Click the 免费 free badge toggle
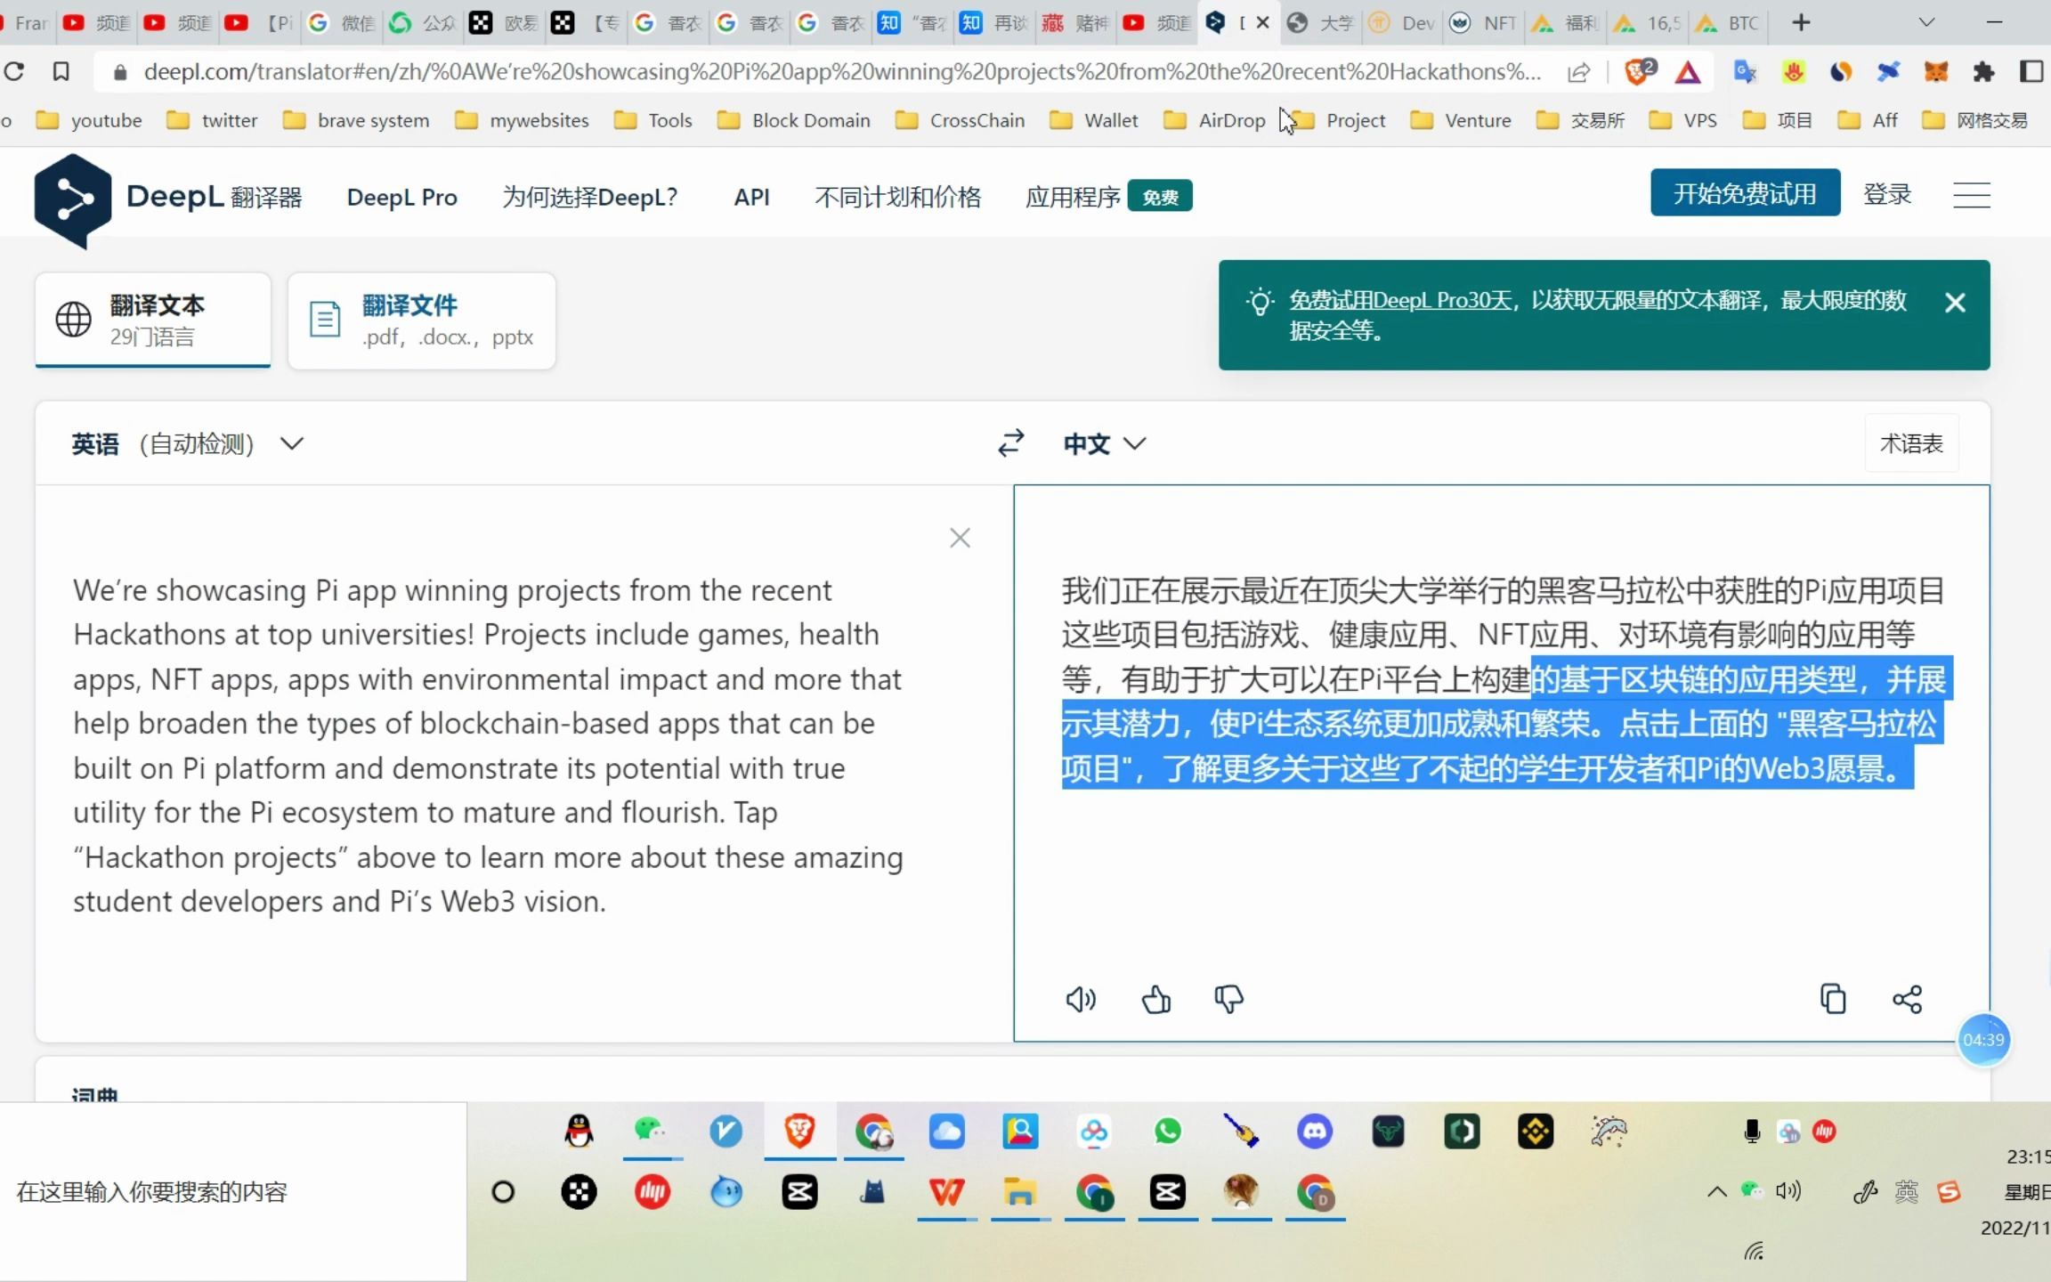This screenshot has width=2051, height=1282. point(1161,195)
